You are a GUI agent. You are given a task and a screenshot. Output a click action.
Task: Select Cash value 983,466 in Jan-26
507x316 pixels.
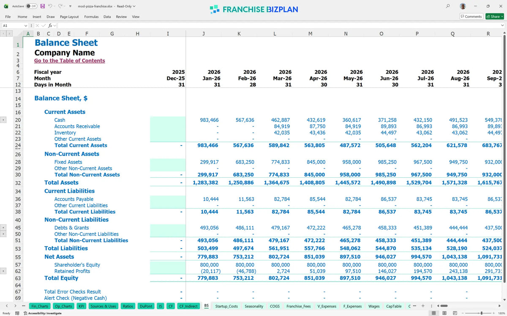209,120
